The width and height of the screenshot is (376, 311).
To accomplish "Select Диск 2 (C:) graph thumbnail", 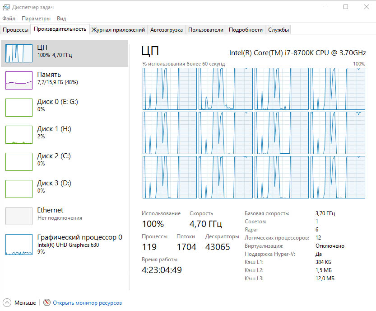I will (x=19, y=162).
